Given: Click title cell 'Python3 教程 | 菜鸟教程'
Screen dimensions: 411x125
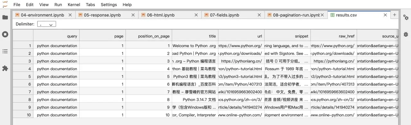Looking at the screenshot, I should pos(195,77).
